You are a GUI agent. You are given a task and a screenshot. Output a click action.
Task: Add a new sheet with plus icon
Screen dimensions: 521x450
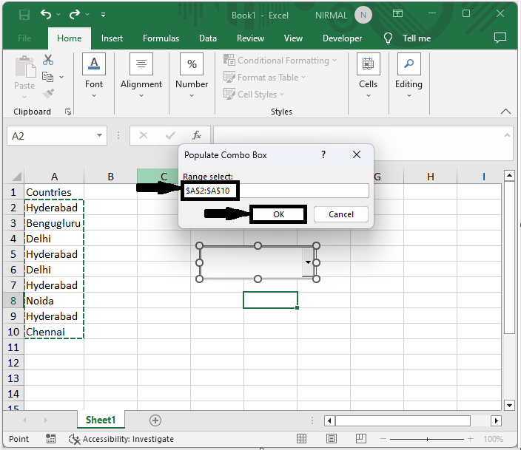(155, 420)
